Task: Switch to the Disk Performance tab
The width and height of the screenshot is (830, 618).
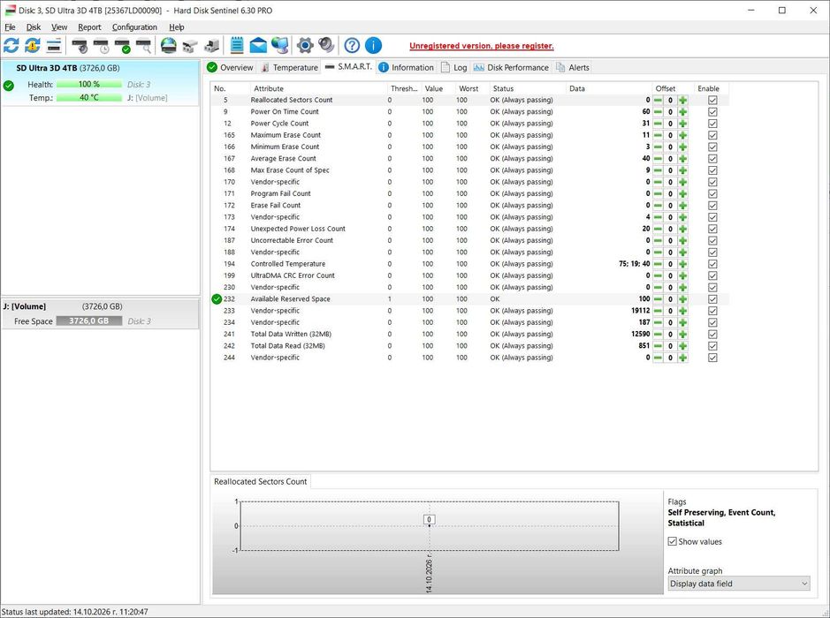Action: pyautogui.click(x=511, y=68)
